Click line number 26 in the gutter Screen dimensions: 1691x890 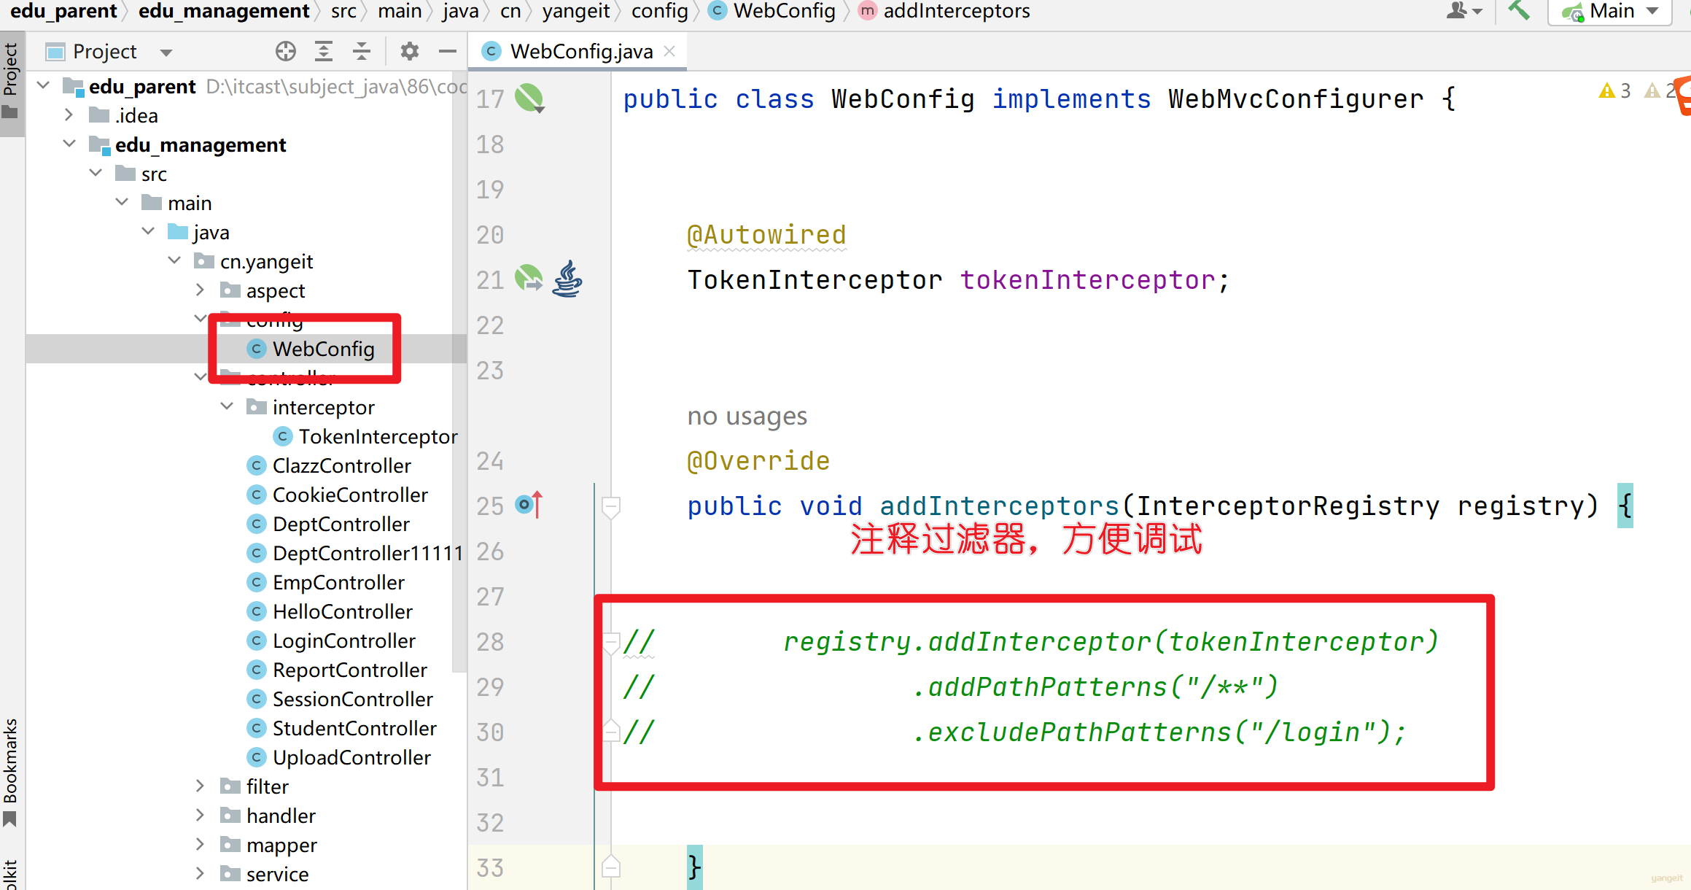pyautogui.click(x=490, y=552)
